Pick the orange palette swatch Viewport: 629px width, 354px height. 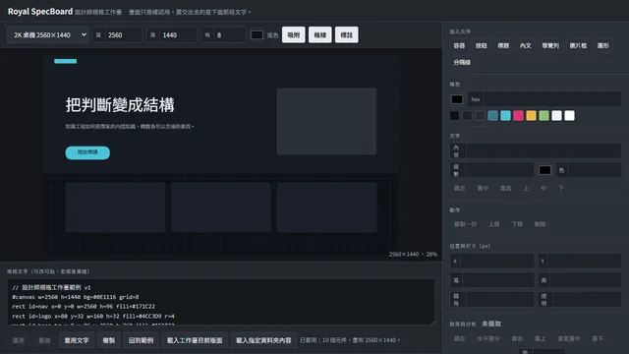click(531, 116)
